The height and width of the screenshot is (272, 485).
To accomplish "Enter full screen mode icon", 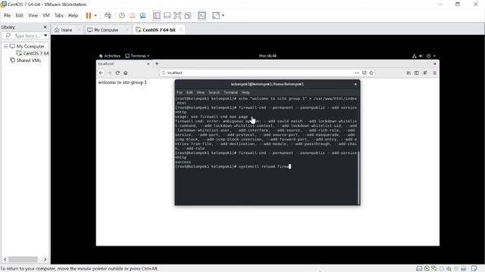I will coord(177,15).
